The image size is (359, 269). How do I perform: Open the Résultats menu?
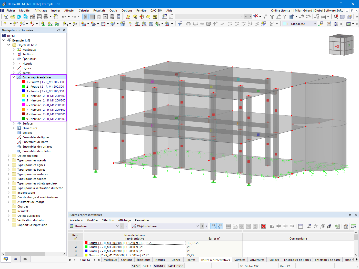tap(99, 11)
